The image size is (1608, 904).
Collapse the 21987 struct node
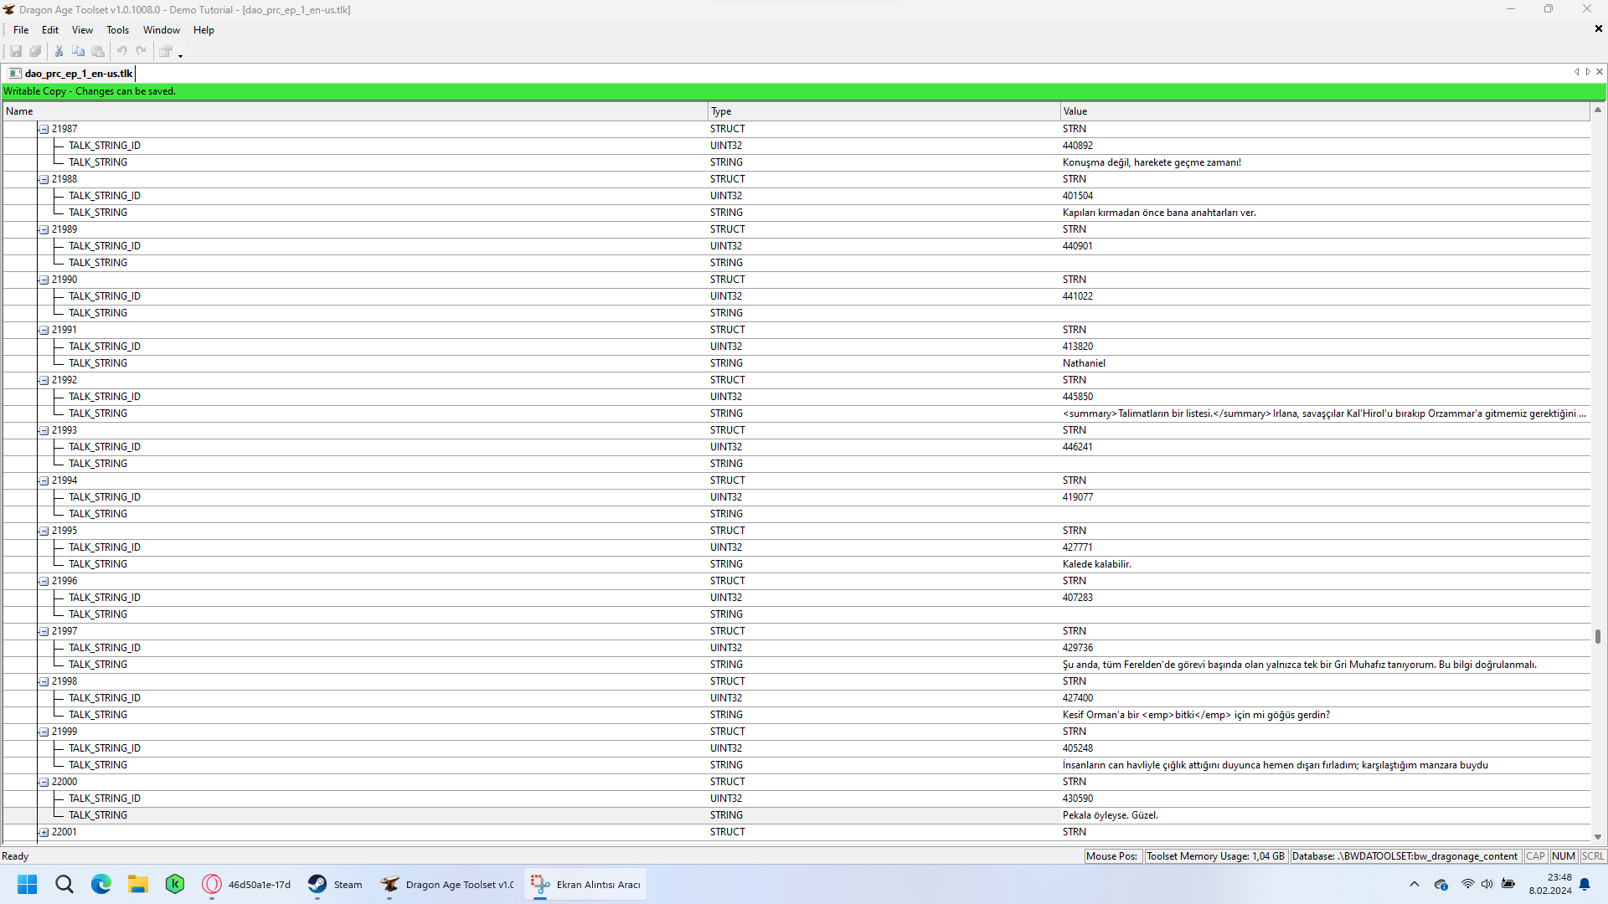click(44, 130)
